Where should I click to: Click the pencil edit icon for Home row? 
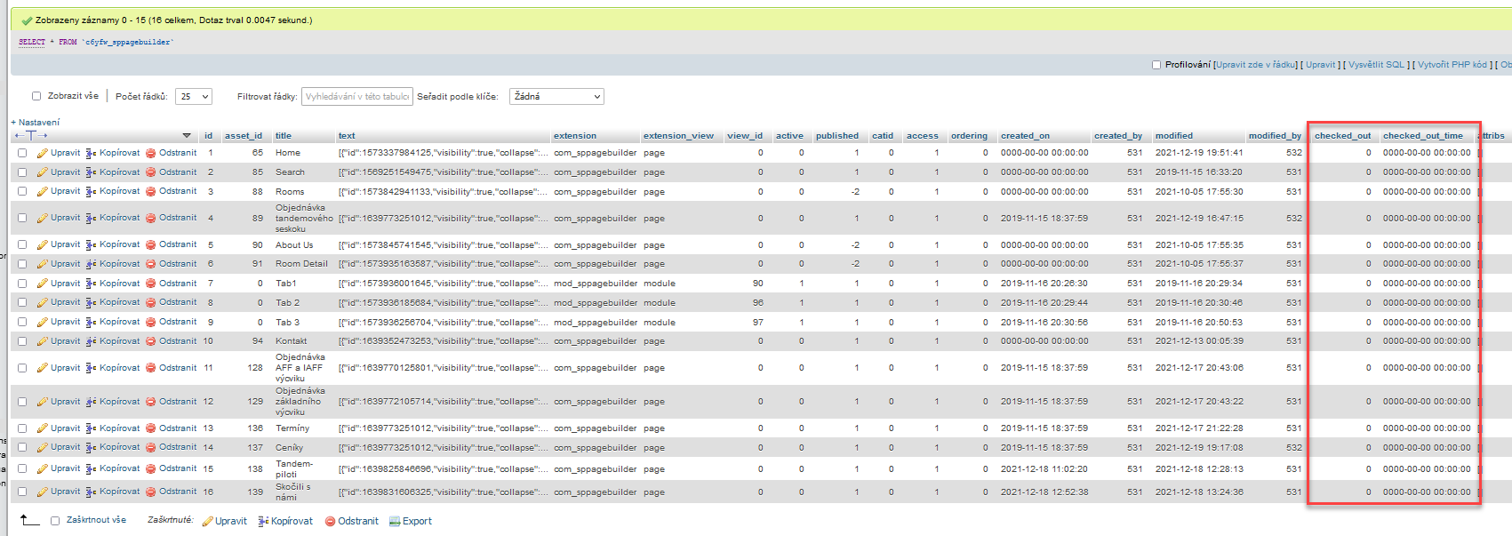[43, 153]
